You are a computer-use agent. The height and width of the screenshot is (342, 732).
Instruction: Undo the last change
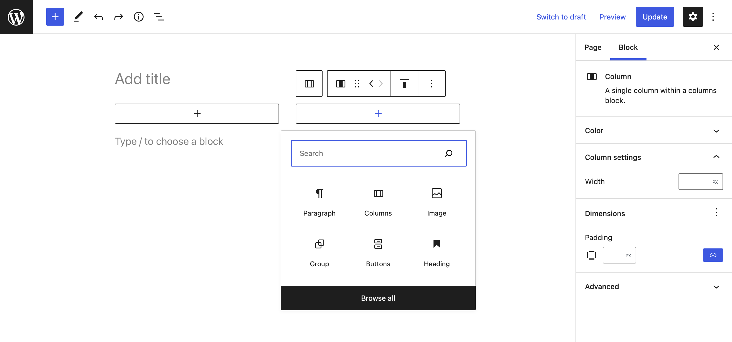[98, 17]
